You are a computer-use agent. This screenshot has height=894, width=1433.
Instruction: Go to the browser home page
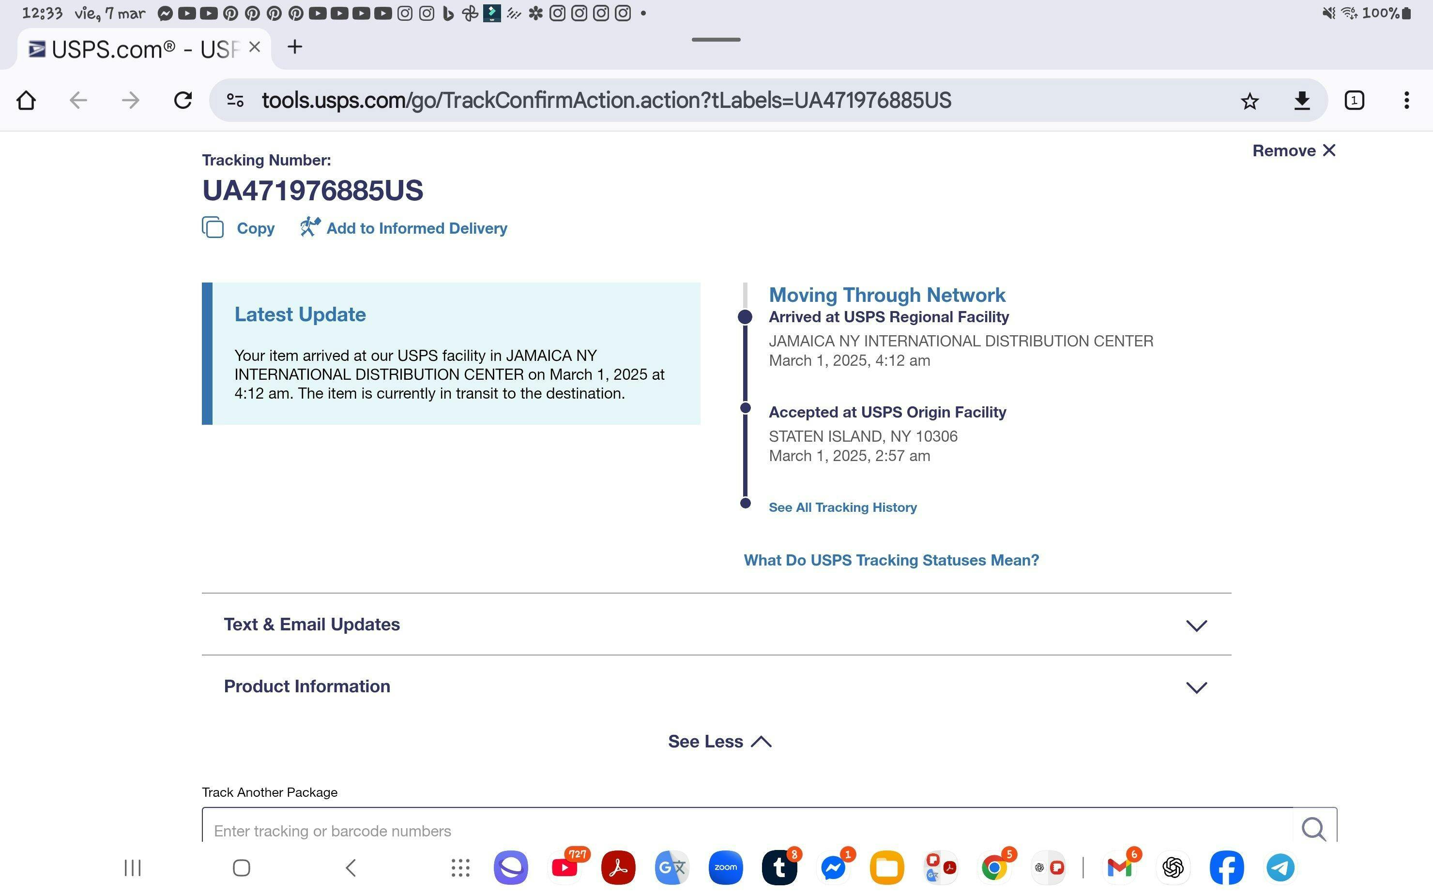(x=26, y=101)
